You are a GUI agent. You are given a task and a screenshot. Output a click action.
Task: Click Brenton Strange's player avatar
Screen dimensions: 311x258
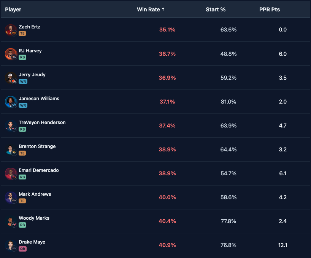point(11,149)
